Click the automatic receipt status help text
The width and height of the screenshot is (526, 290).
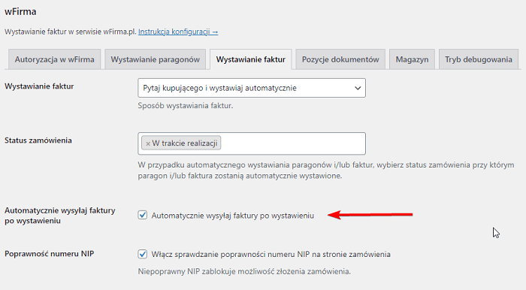[x=326, y=171]
